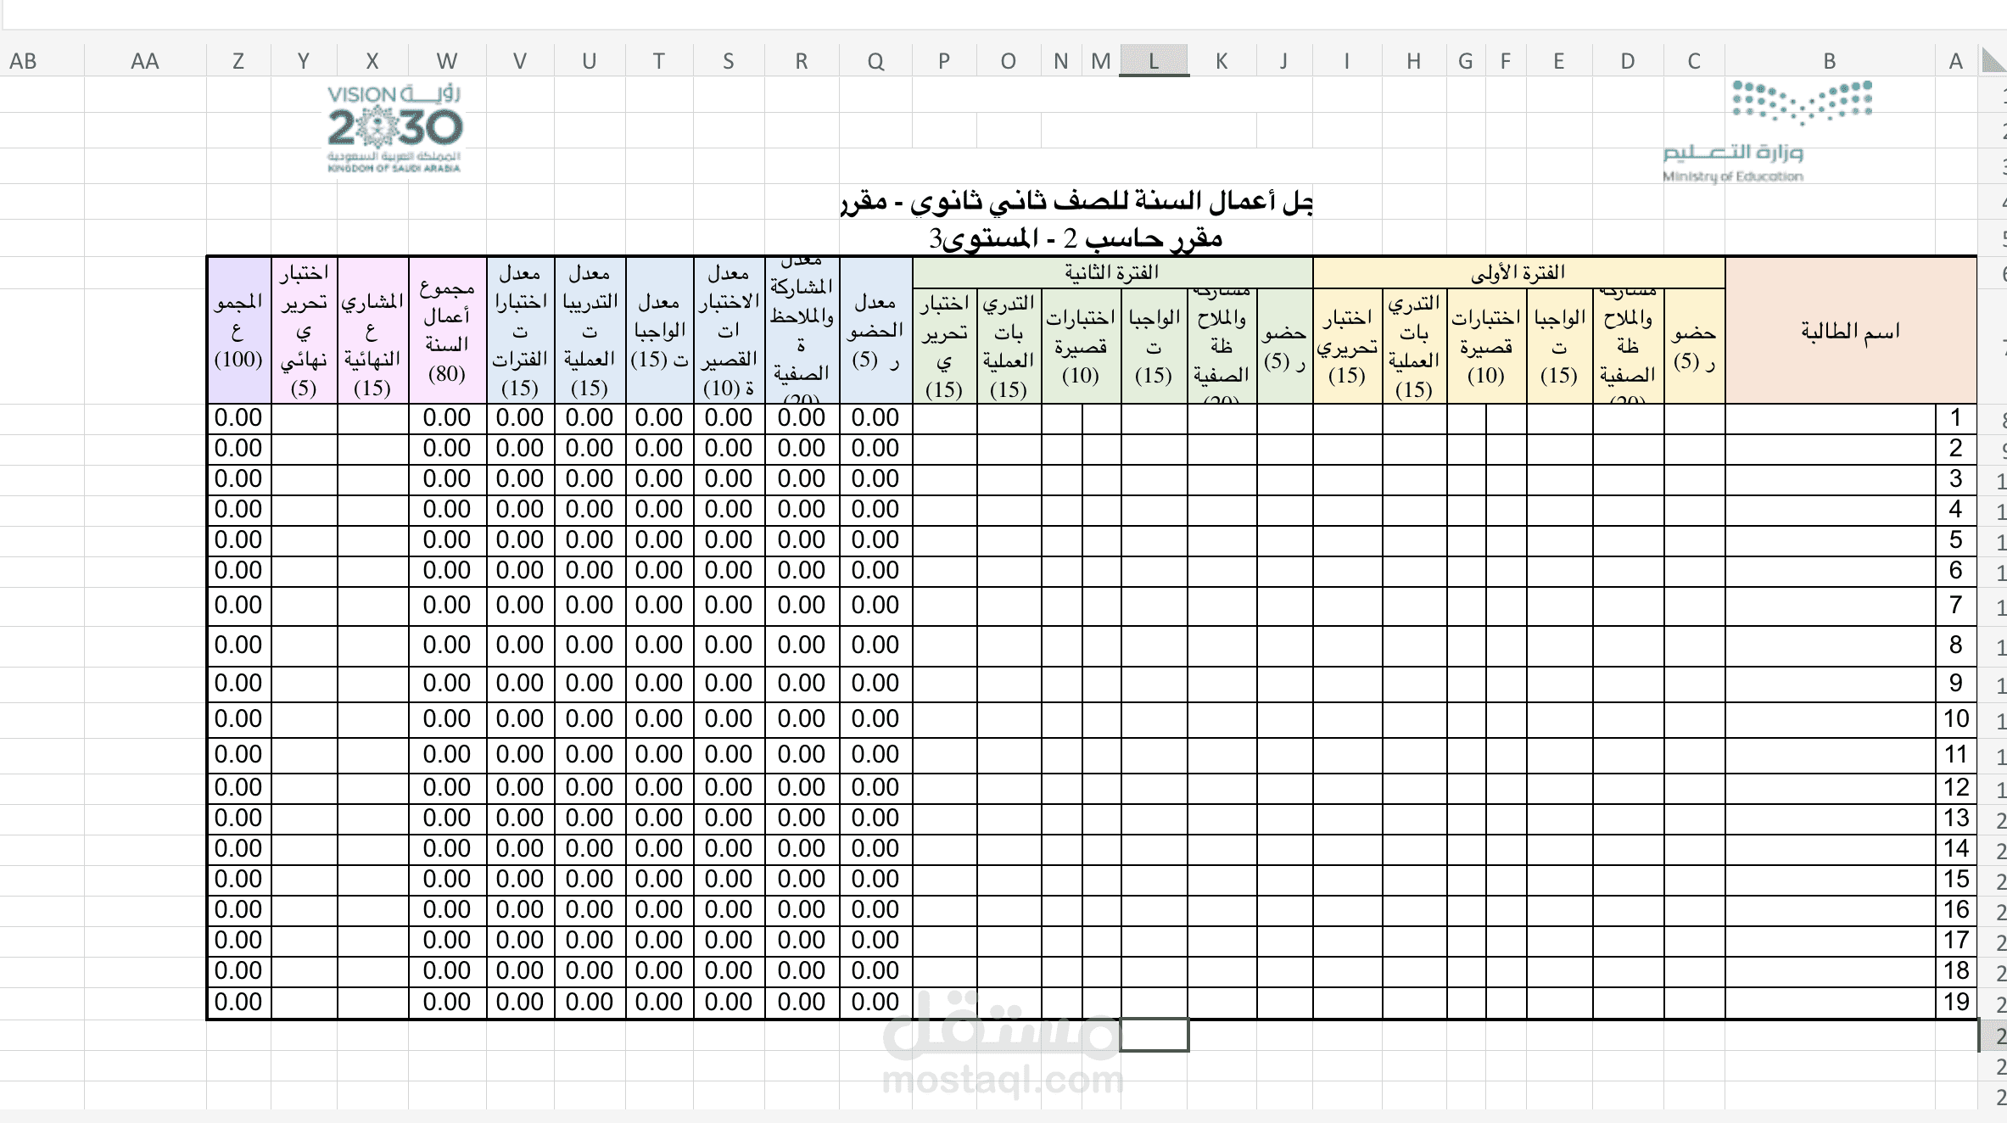2007x1123 pixels.
Task: Click the 'معدل التدريبات العملية (15)' header
Action: pyautogui.click(x=590, y=330)
